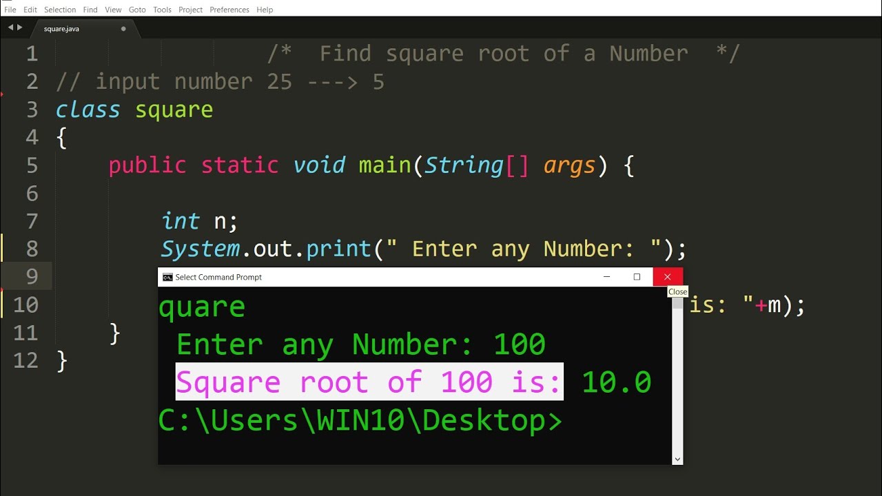The image size is (882, 496).
Task: Click 'System' on line 8
Action: (x=201, y=249)
